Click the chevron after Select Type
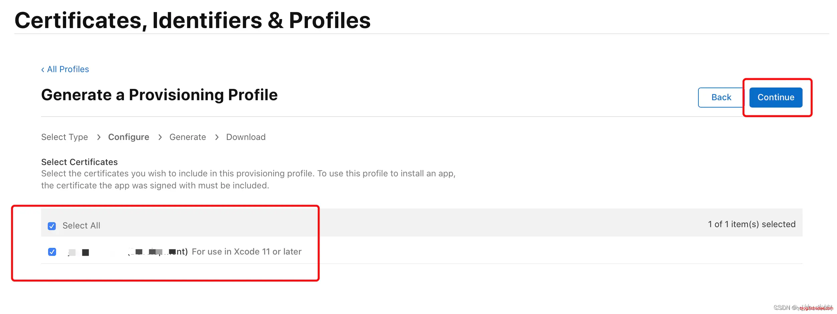Viewport: 837px width, 314px height. pos(99,137)
